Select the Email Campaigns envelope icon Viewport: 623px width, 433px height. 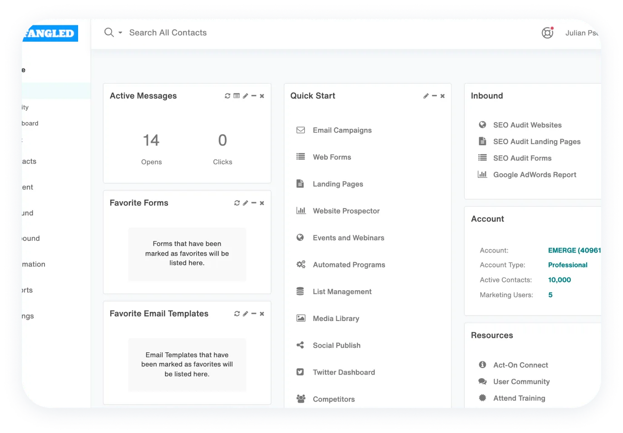point(301,130)
